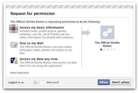Click the first filled rating star
The width and height of the screenshot is (139, 93).
101,50
